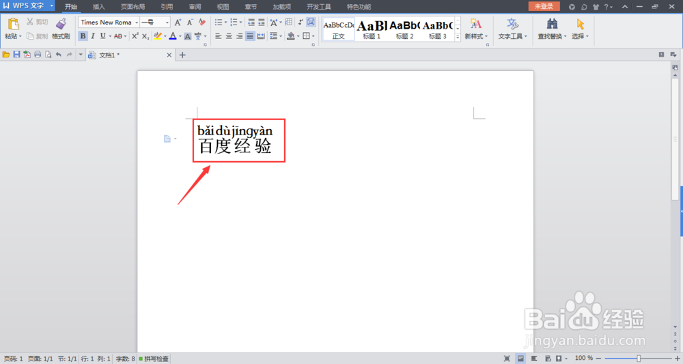Viewport: 683px width, 364px height.
Task: Toggle Bold formatting
Action: tap(83, 36)
